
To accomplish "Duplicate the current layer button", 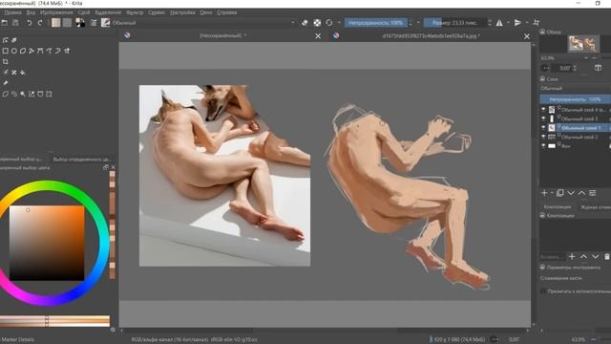I will pos(560,193).
